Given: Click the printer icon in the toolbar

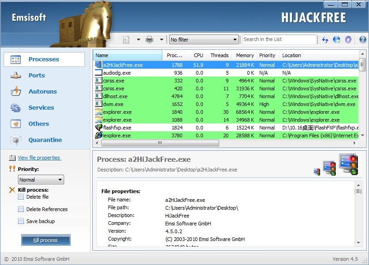Looking at the screenshot, I should click(149, 40).
